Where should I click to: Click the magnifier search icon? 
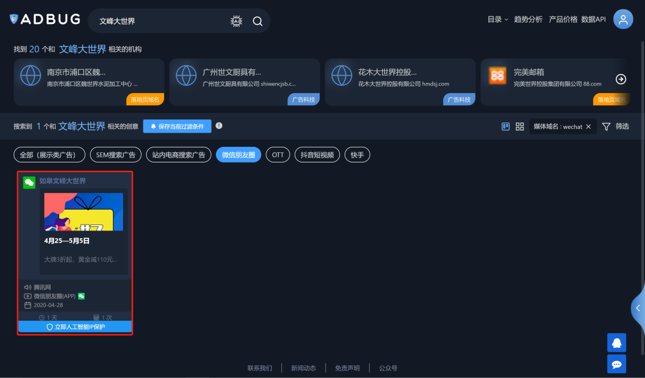257,21
